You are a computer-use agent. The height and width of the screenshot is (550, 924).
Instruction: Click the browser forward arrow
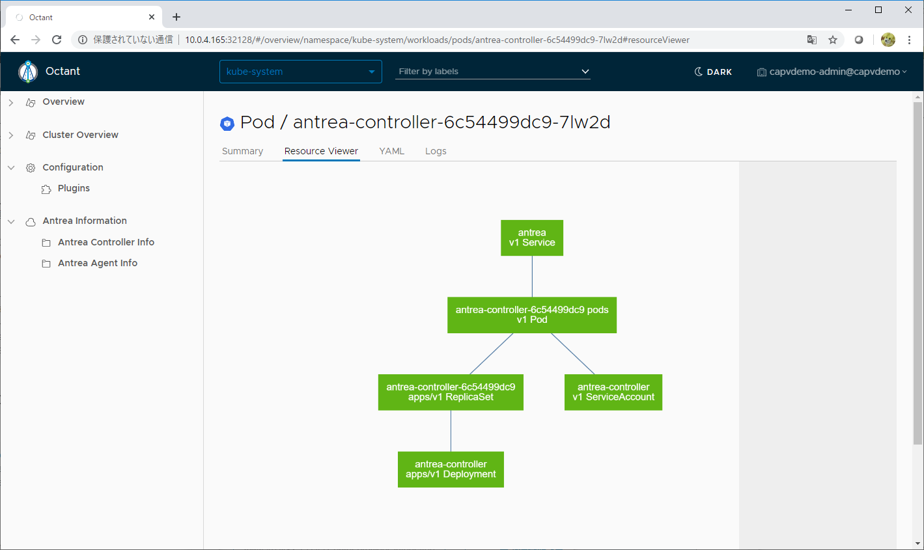[x=36, y=40]
